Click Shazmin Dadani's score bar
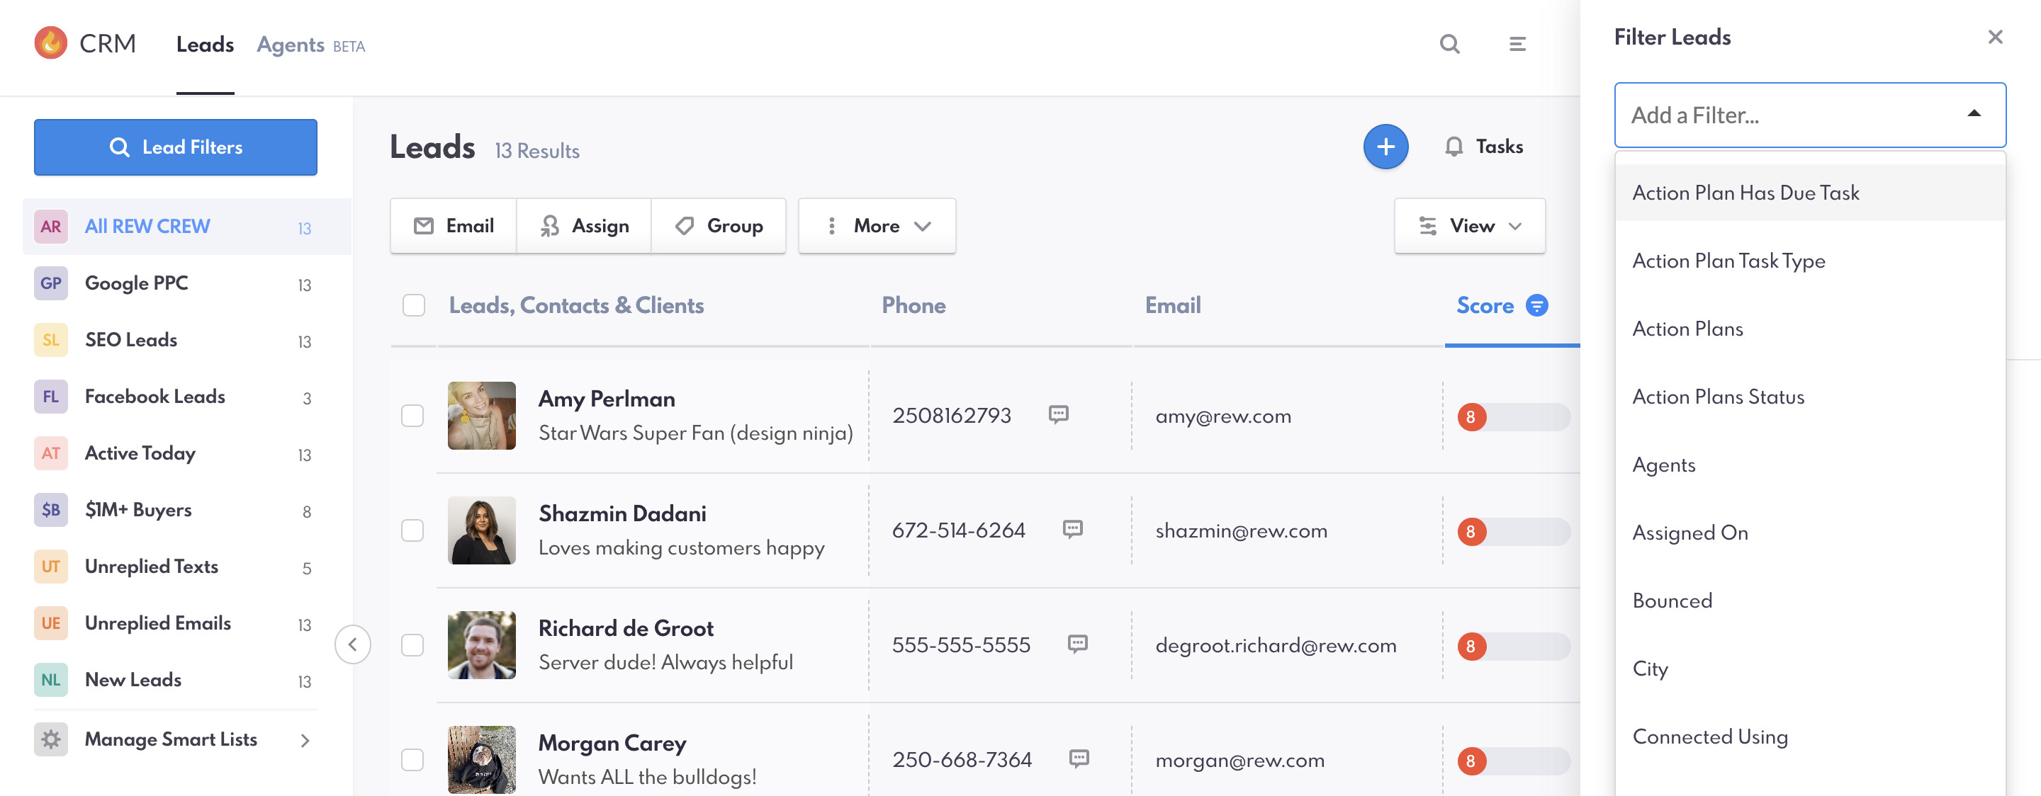 pyautogui.click(x=1513, y=531)
